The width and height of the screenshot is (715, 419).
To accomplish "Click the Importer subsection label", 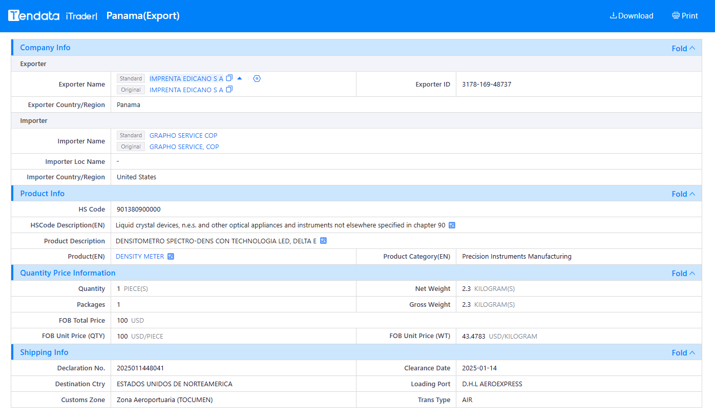I will click(34, 120).
